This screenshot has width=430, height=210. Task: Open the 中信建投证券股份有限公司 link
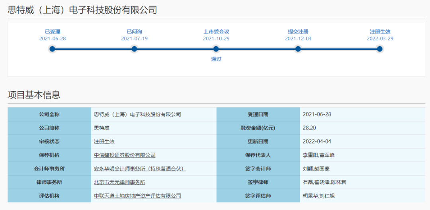pyautogui.click(x=125, y=155)
